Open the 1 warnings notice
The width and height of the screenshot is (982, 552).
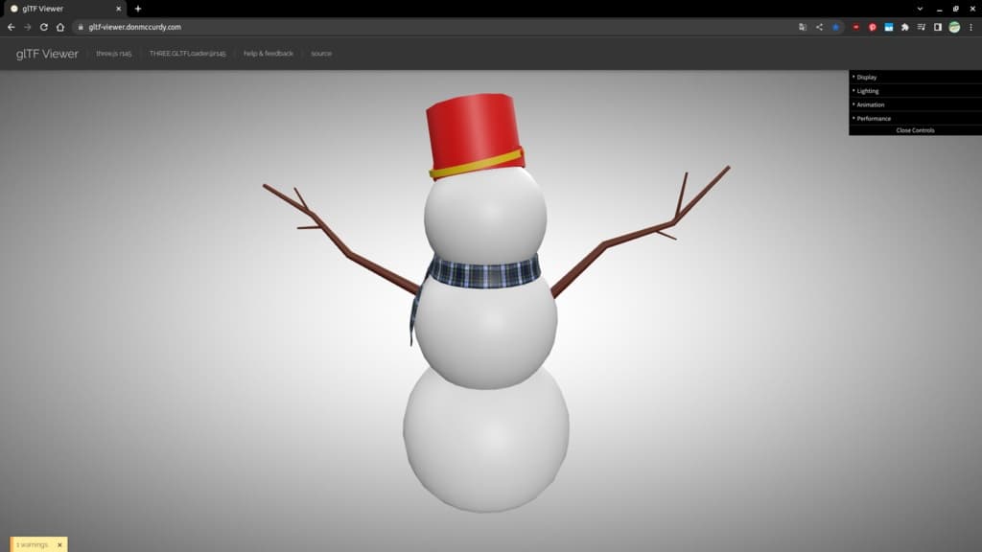(x=32, y=544)
